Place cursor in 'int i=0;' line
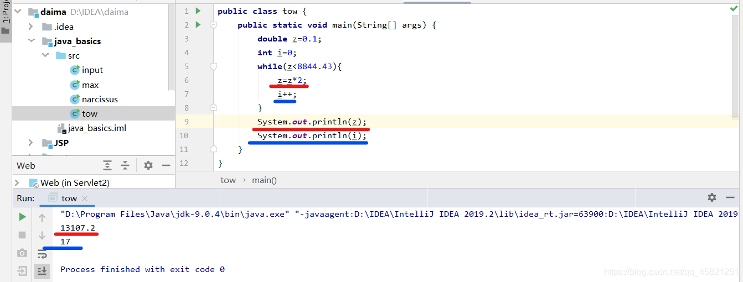The width and height of the screenshot is (743, 282). 277,53
